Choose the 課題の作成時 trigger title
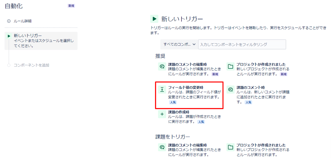Screen dimensions: 331x163 tap(179, 112)
